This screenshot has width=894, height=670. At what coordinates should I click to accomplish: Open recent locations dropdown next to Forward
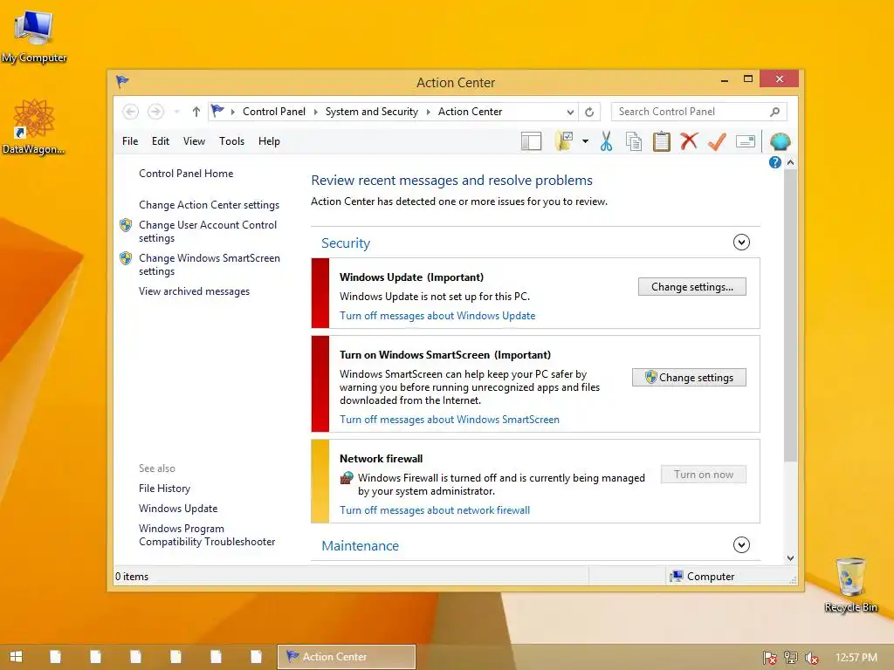point(176,112)
